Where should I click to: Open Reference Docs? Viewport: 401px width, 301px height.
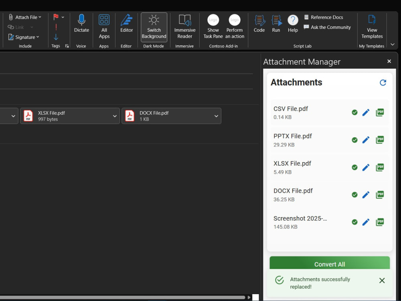(324, 17)
